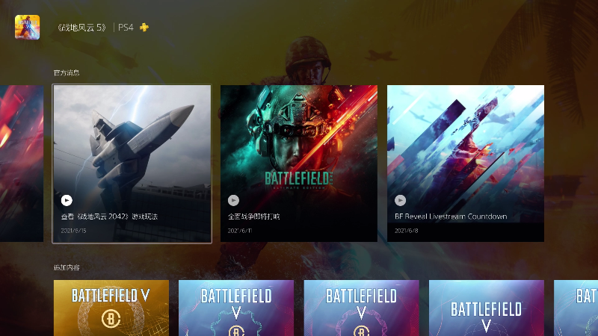Screen dimensions: 598x336
Task: Click the 查看《战地风云 2042》游戏玩法 title
Action: click(109, 217)
